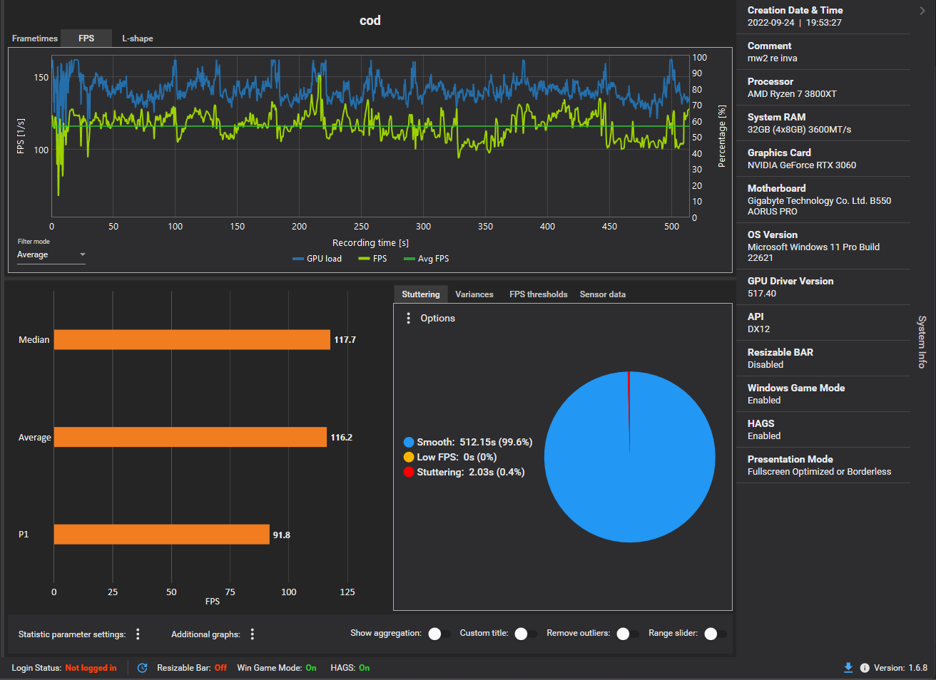936x680 pixels.
Task: Click the blue download update icon
Action: pos(848,668)
